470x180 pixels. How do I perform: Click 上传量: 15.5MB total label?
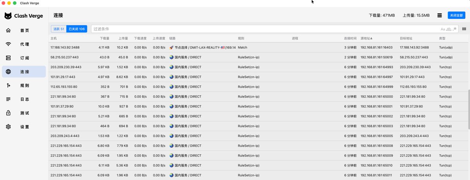pos(416,16)
